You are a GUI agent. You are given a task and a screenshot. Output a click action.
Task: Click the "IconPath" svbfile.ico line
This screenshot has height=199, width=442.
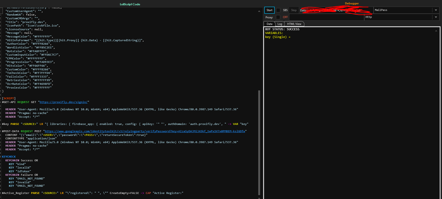coord(33,26)
